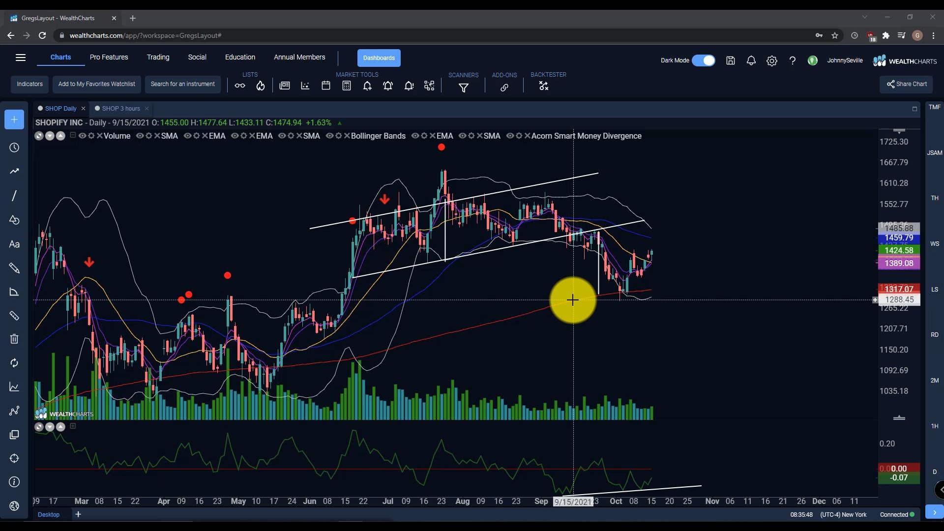Click the bell with exclamation icon
This screenshot has height=531, width=944.
tap(409, 86)
